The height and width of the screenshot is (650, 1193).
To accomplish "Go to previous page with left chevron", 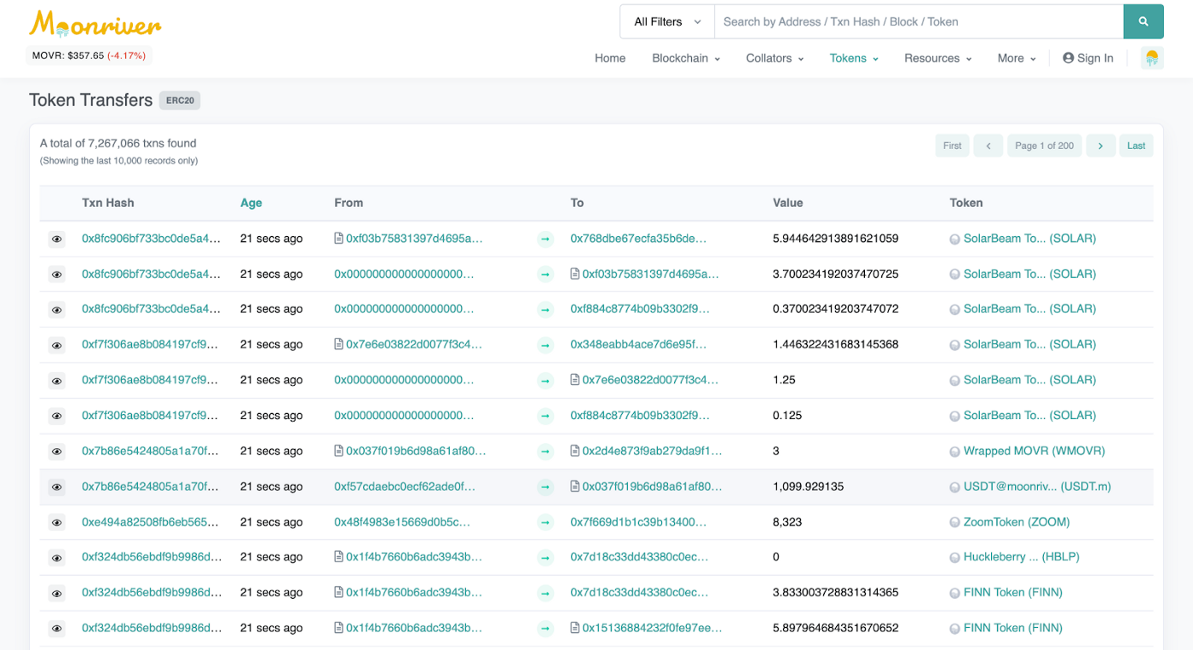I will pos(988,146).
